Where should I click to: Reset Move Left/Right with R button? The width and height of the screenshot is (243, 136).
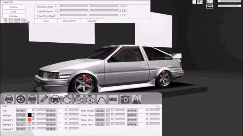(125, 6)
